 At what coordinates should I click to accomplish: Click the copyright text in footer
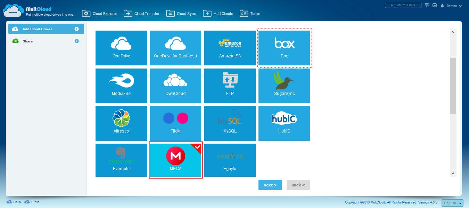pos(391,202)
